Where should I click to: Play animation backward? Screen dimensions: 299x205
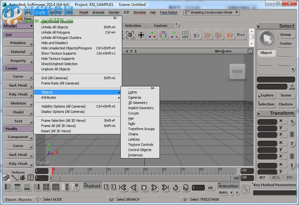134,188
